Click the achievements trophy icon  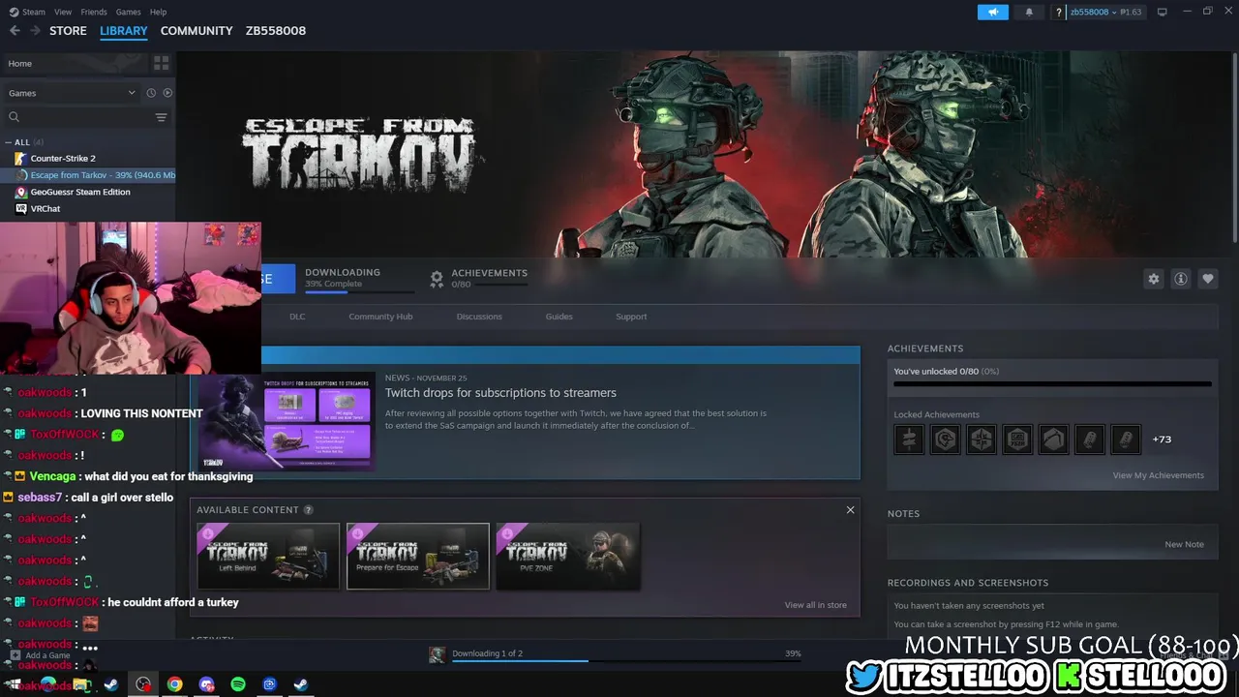tap(437, 279)
